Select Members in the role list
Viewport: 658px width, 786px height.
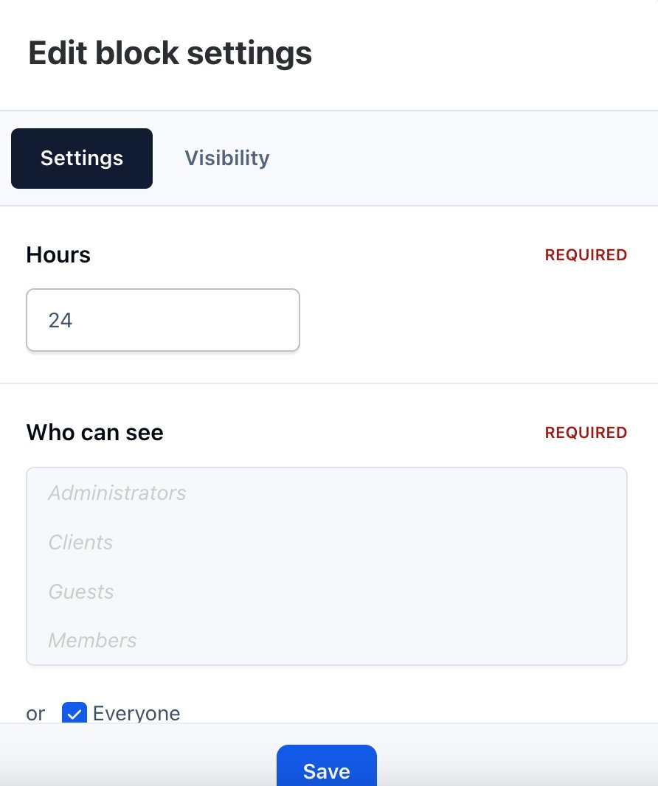[92, 640]
